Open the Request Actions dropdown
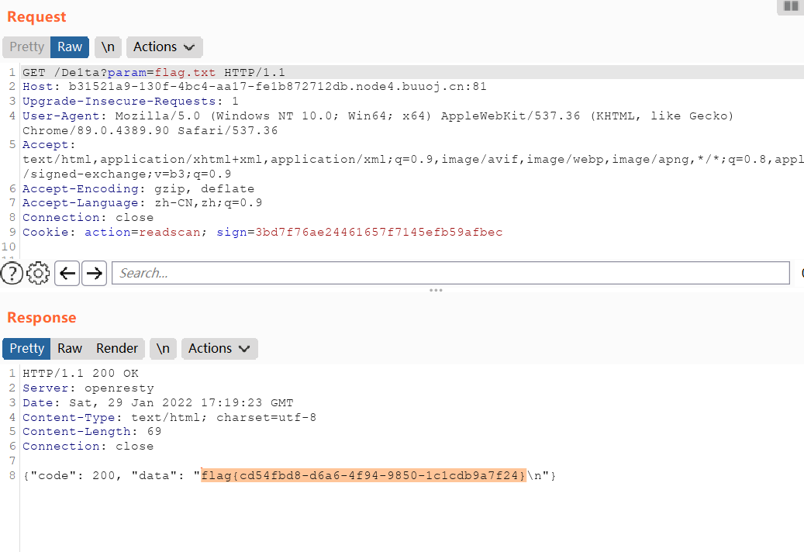This screenshot has height=552, width=804. click(164, 47)
